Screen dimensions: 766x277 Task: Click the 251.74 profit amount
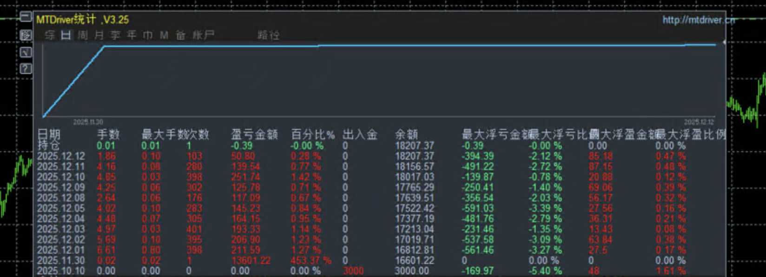click(246, 177)
